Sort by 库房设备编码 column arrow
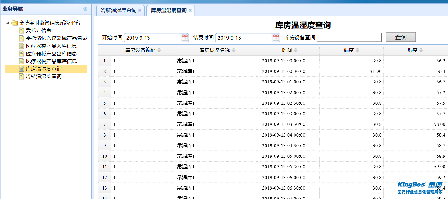Image resolution: width=448 pixels, height=199 pixels. pos(159,50)
